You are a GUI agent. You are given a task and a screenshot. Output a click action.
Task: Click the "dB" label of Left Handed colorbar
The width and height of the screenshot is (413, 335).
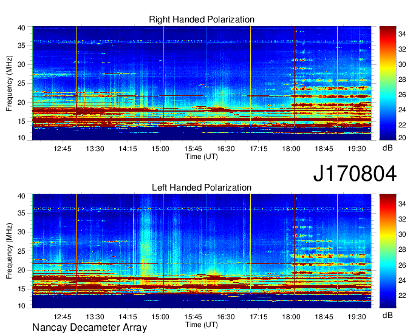pyautogui.click(x=387, y=315)
